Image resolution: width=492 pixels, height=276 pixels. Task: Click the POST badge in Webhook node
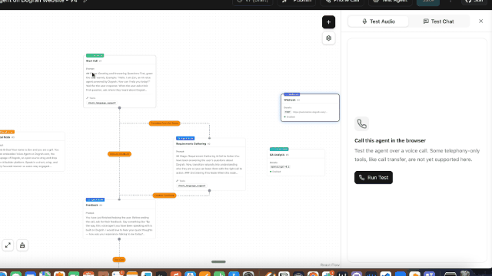[288, 112]
